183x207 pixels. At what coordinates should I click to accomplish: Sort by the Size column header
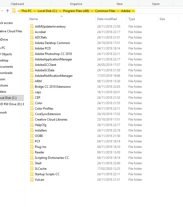tap(162, 19)
